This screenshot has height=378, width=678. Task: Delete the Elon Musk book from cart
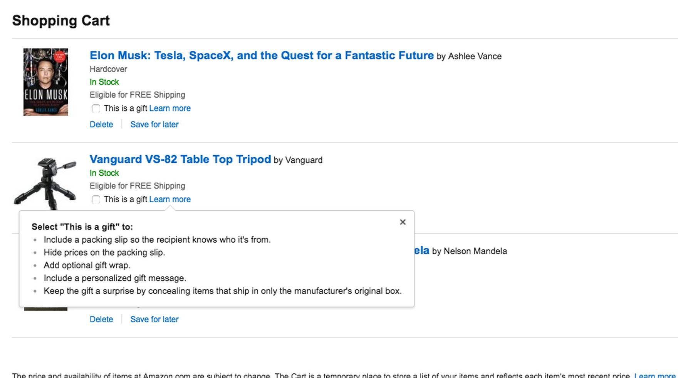pos(101,124)
